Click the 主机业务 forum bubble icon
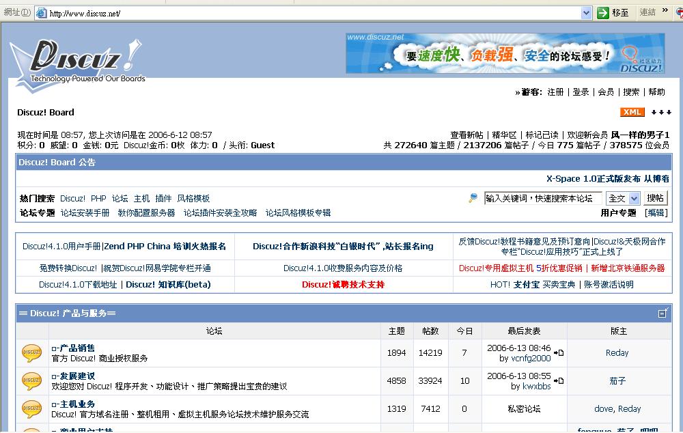Screen dimensions: 683x433 coord(31,408)
